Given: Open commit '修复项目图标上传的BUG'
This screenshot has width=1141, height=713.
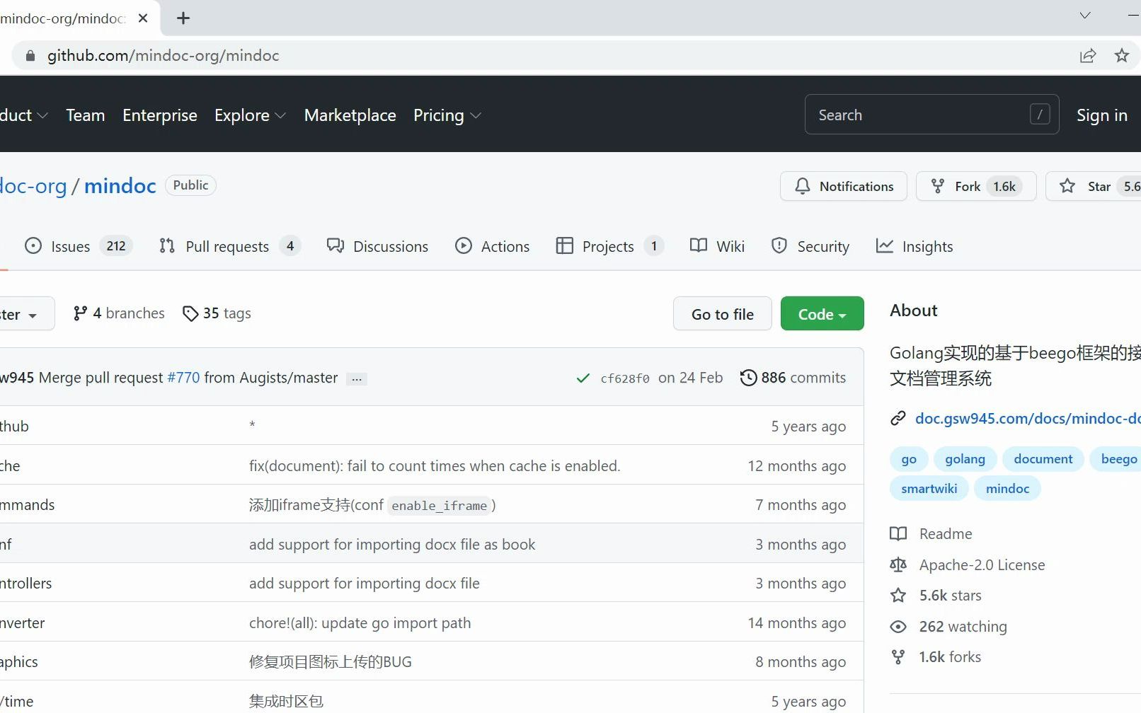Looking at the screenshot, I should tap(331, 662).
